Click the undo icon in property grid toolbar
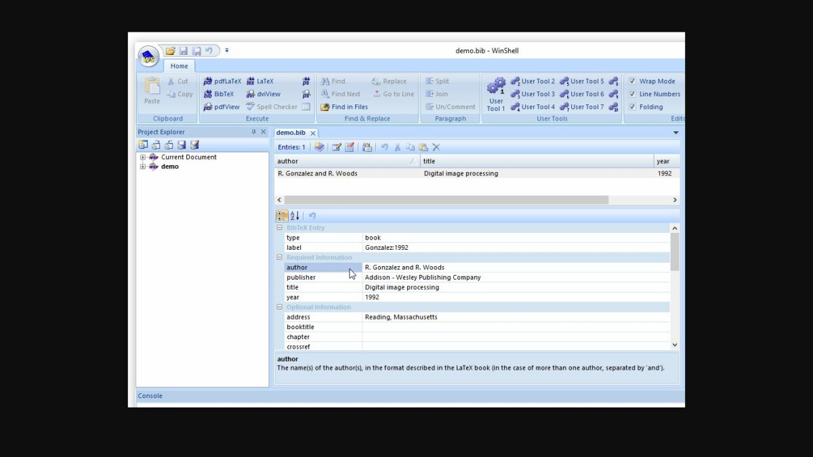Screen dimensions: 813x457 pos(312,216)
